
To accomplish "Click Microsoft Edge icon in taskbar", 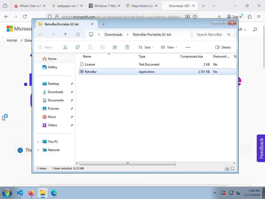I will pyautogui.click(x=54, y=193).
